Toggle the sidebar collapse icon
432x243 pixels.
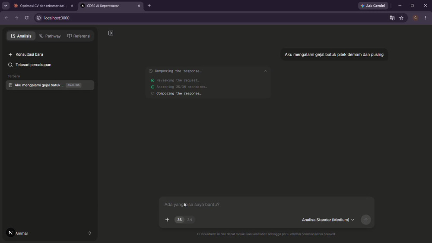click(111, 33)
